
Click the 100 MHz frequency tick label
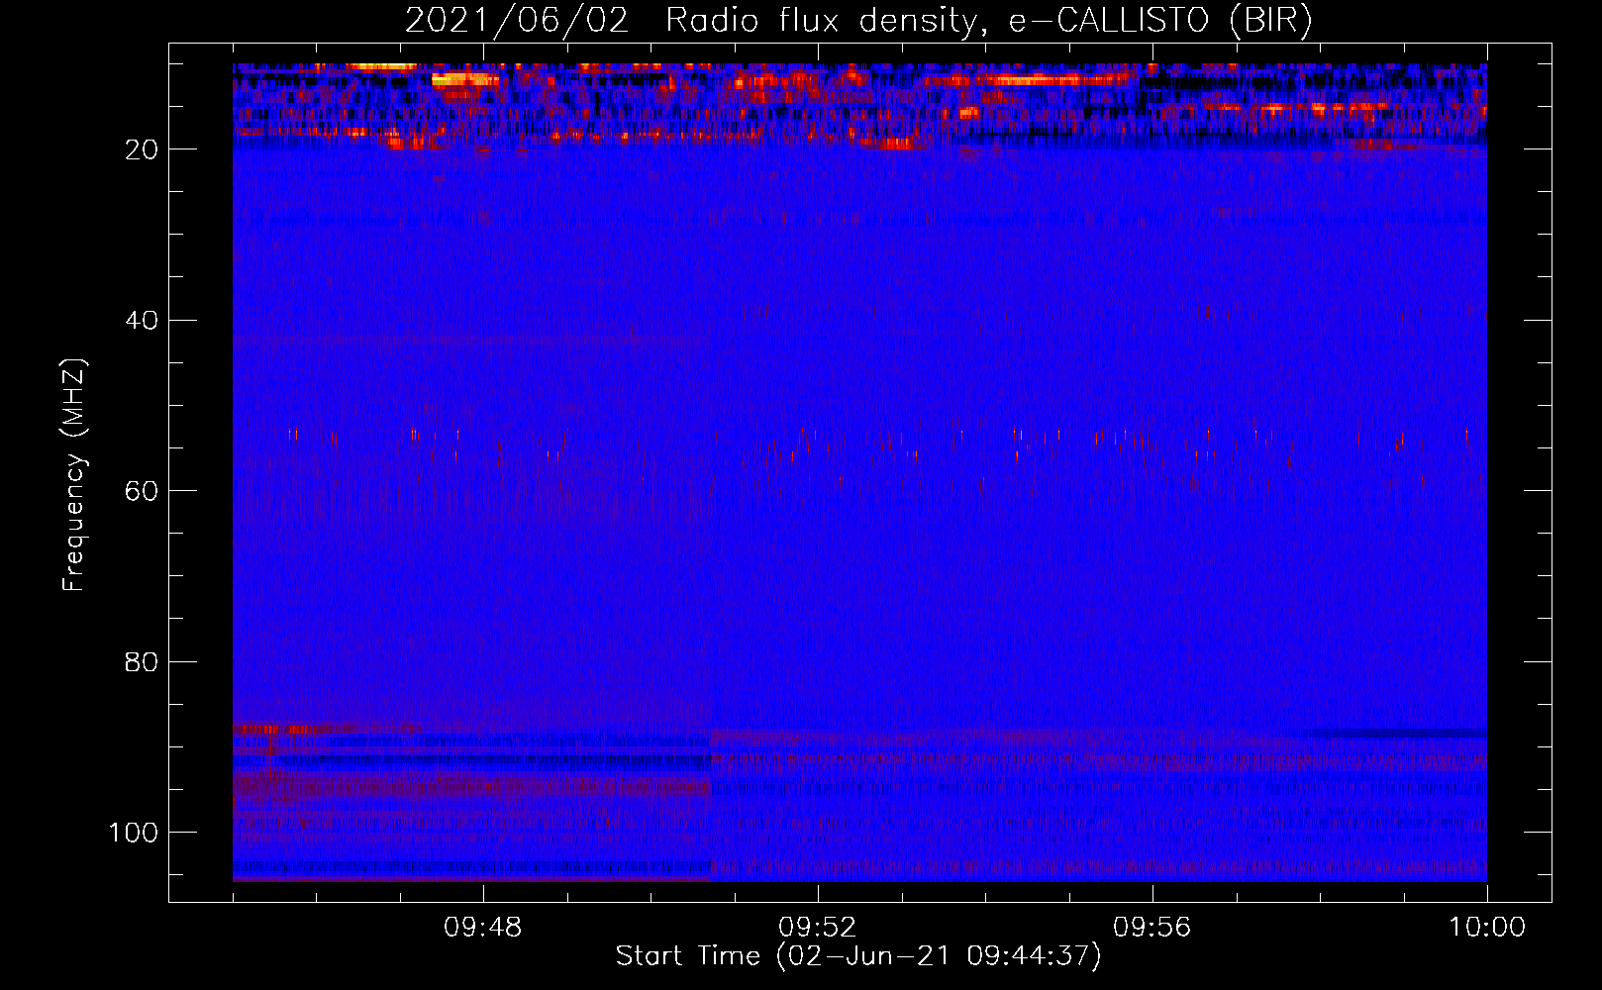[134, 833]
